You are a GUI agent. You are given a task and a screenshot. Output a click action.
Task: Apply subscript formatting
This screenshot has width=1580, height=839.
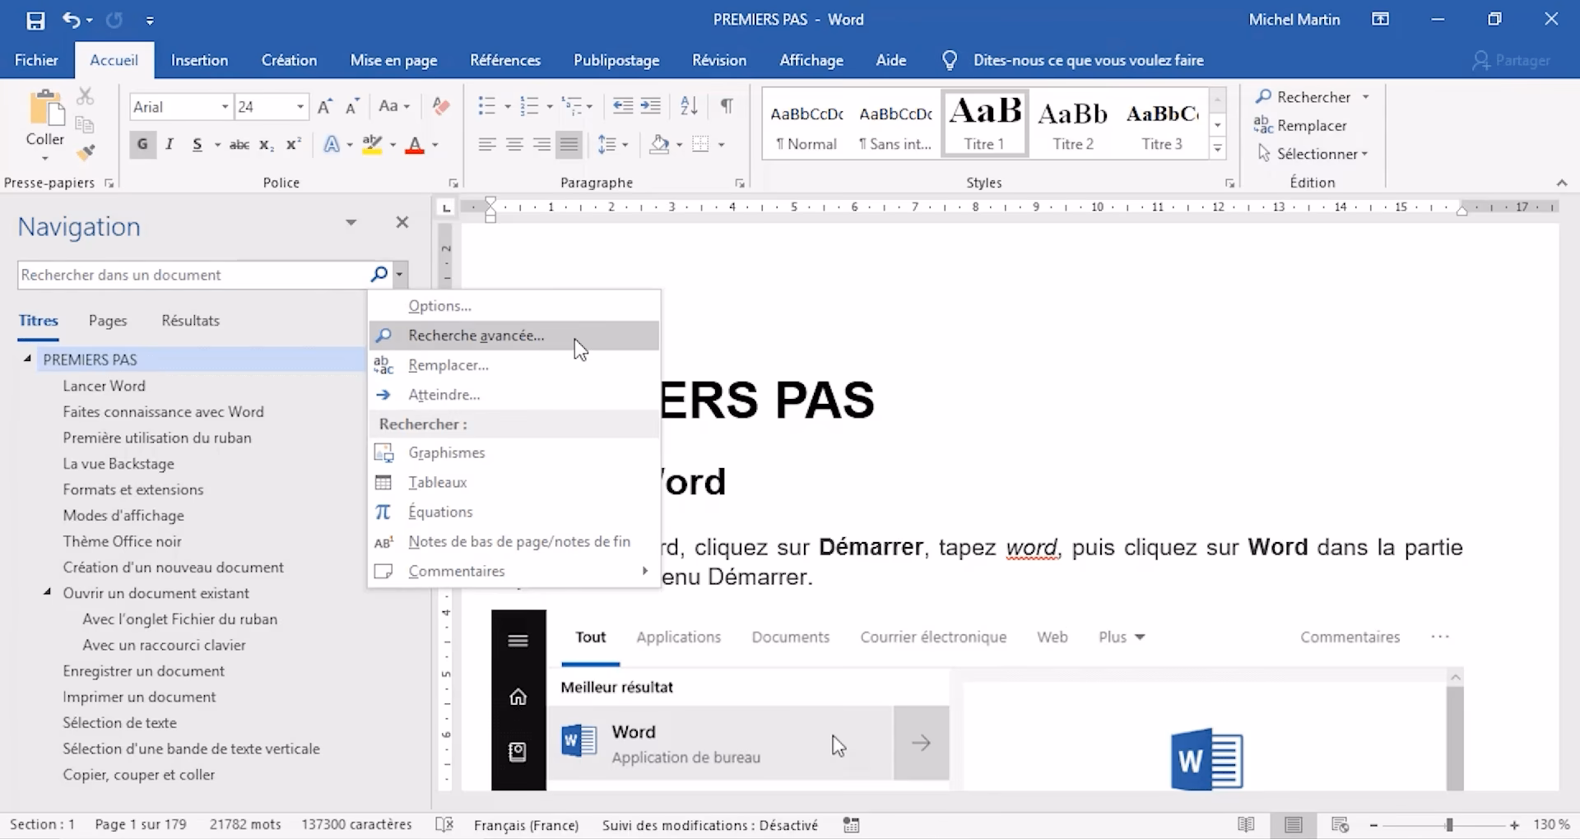pyautogui.click(x=265, y=145)
